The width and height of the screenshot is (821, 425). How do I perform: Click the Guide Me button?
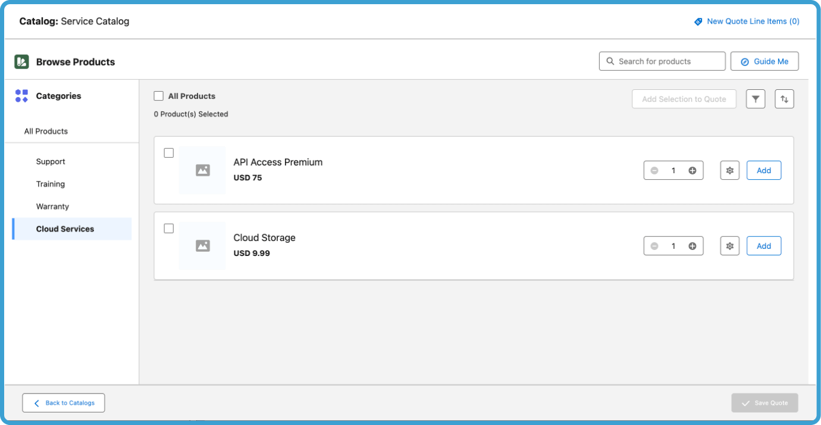point(764,61)
